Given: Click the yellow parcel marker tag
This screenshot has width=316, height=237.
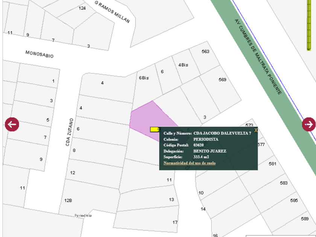Looking at the screenshot, I should pos(155,129).
